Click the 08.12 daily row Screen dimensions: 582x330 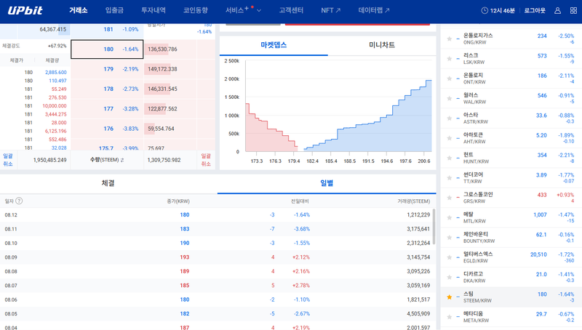tap(216, 214)
